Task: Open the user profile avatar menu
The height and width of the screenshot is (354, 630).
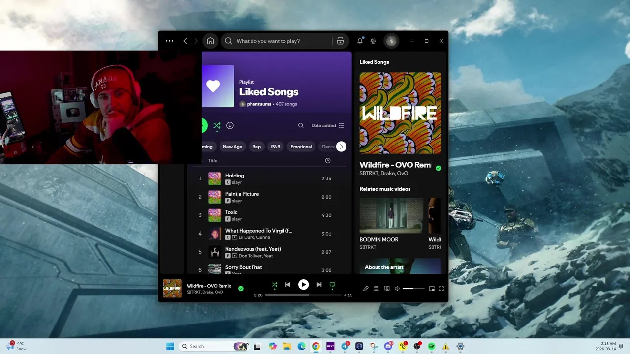Action: click(391, 41)
